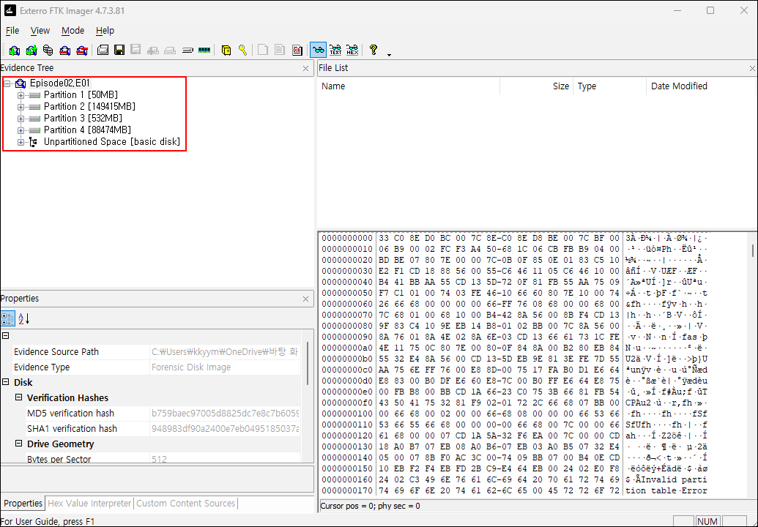Close the File List pane
This screenshot has width=758, height=527.
coord(752,68)
